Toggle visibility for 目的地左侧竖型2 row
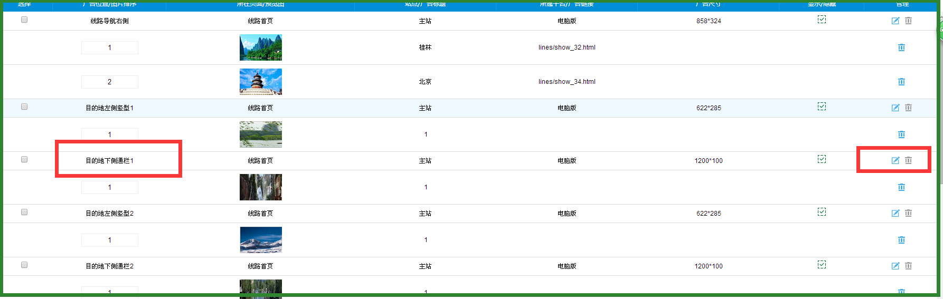Screen dimensions: 943x299 (822, 212)
